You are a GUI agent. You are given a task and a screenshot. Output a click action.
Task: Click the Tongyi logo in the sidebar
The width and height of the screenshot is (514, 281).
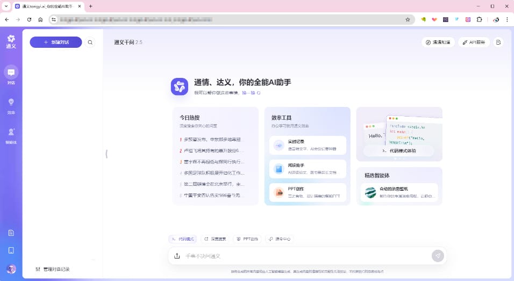pyautogui.click(x=11, y=41)
